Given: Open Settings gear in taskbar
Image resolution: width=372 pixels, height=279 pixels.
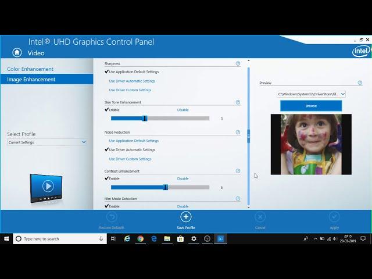Looking at the screenshot, I should pos(194,239).
